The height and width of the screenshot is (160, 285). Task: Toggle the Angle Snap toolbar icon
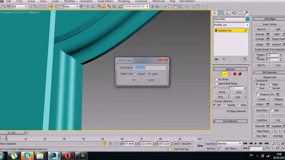[104, 7]
